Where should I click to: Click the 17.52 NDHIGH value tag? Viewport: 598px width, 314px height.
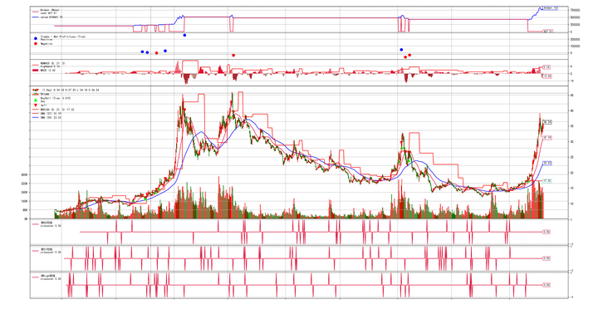point(547,181)
